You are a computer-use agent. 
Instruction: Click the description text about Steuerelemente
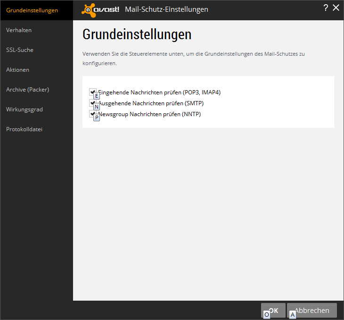point(194,59)
